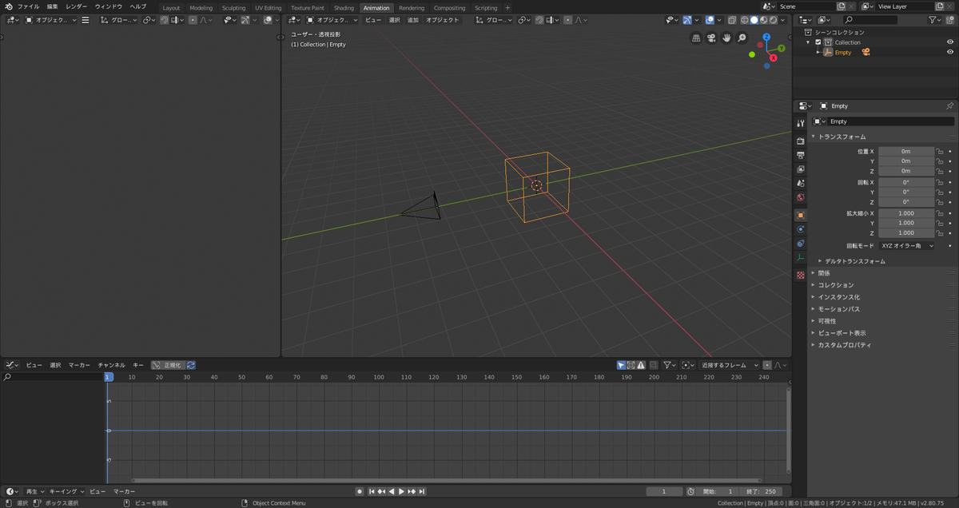
Task: Click the hand pan-view icon in viewport
Action: tap(726, 38)
